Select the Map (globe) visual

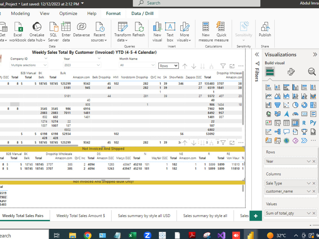(269, 114)
